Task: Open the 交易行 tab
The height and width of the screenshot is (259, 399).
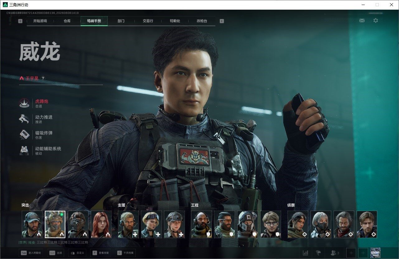Action: (148, 21)
